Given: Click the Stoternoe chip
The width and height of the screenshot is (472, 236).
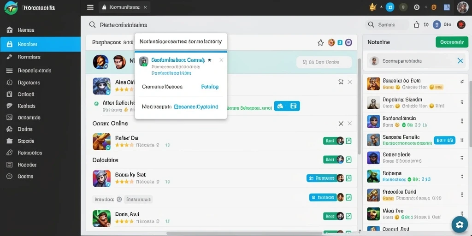Looking at the screenshot, I should pyautogui.click(x=138, y=199).
